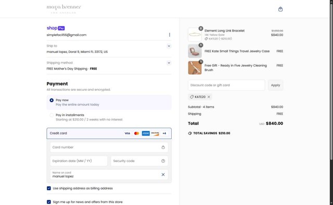Remove the KATE20 discount code

coord(209,97)
